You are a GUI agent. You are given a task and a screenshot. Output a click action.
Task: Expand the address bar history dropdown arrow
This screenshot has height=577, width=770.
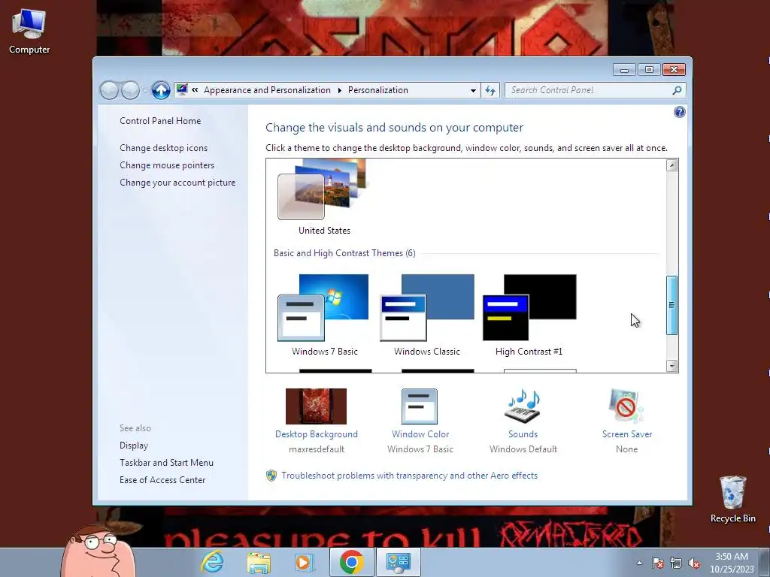(473, 90)
